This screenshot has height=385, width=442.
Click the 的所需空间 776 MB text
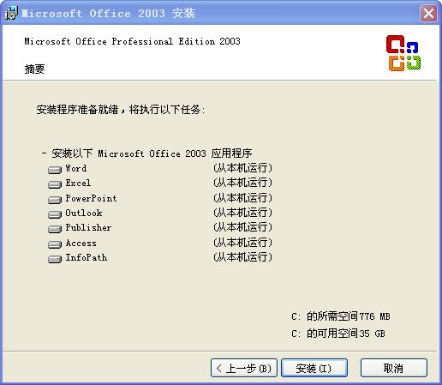[x=341, y=316]
